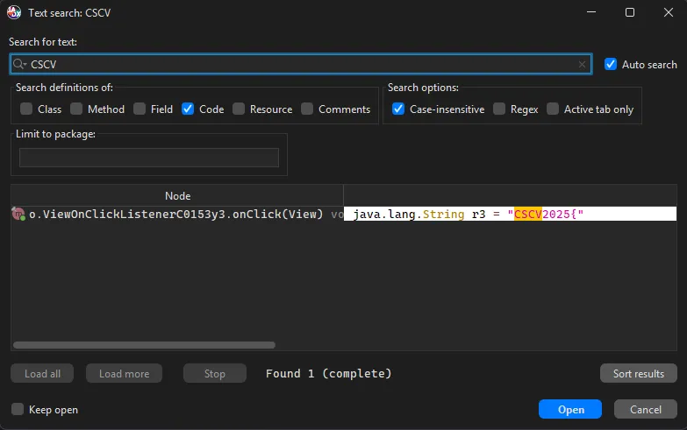Click the Node column header

point(177,196)
